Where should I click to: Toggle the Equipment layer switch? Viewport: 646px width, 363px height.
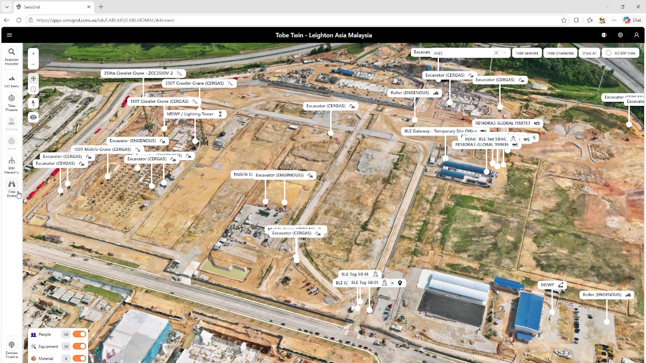coord(79,346)
